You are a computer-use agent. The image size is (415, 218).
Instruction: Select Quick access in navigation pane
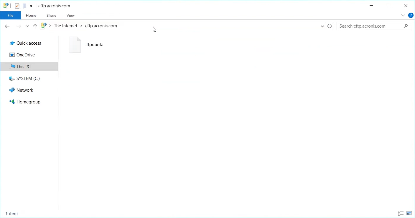(29, 43)
